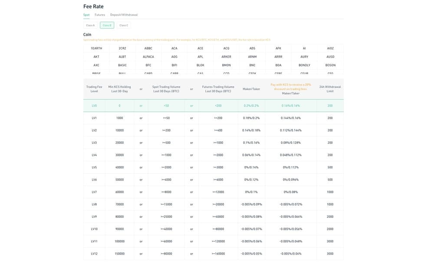Click the BNC coin cell
This screenshot has width=434, height=264.
[x=253, y=65]
